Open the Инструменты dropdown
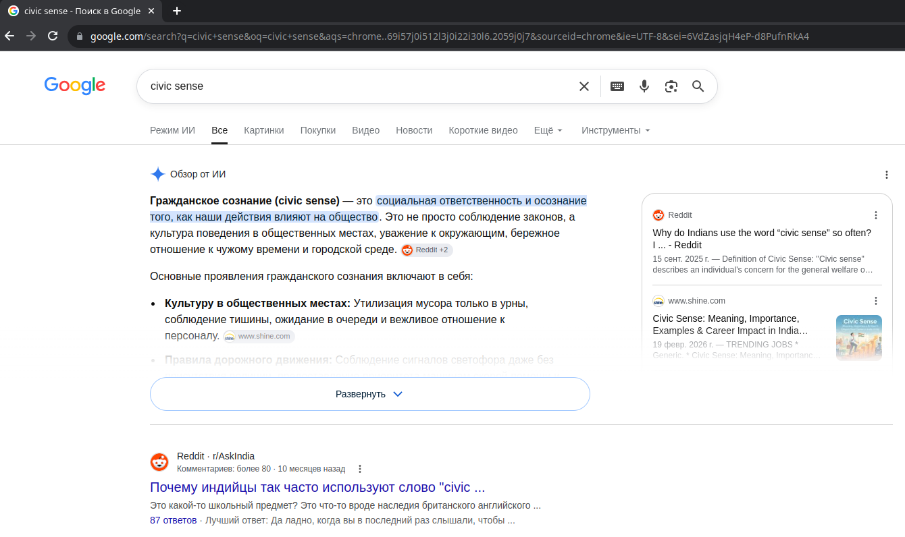Screen dimensions: 905x537 [x=616, y=130]
